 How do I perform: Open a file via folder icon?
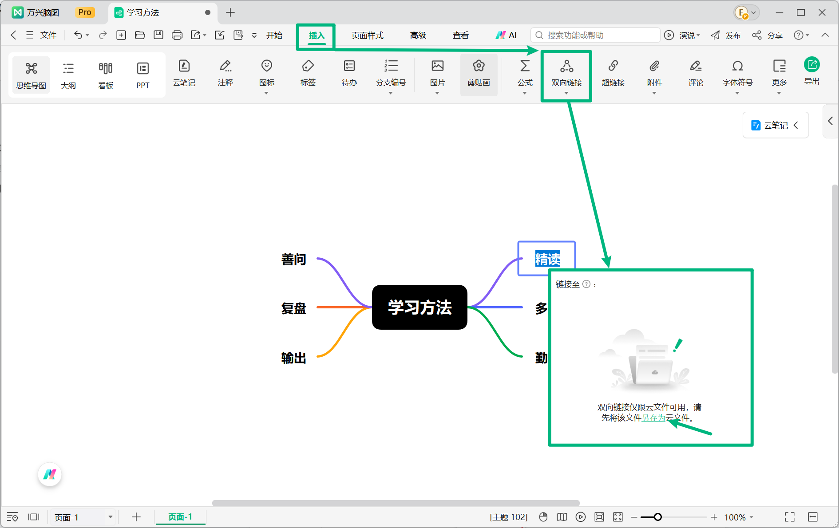140,35
